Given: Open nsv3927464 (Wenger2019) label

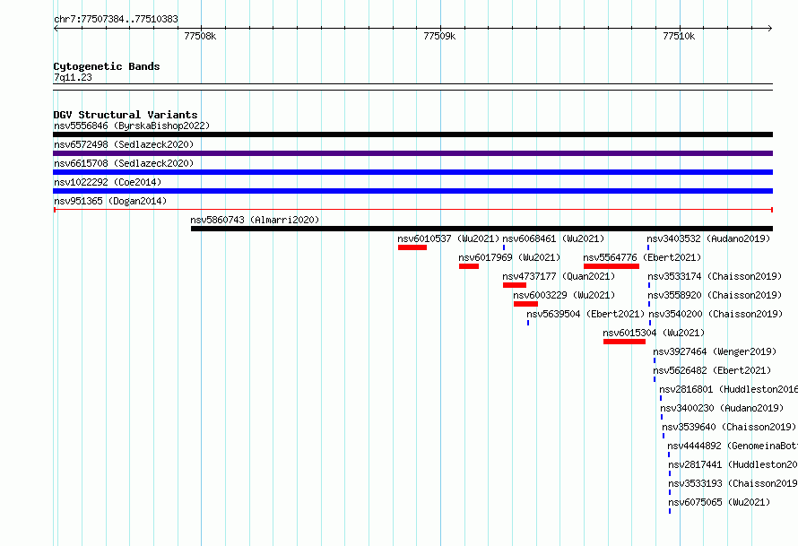Looking at the screenshot, I should tap(715, 351).
